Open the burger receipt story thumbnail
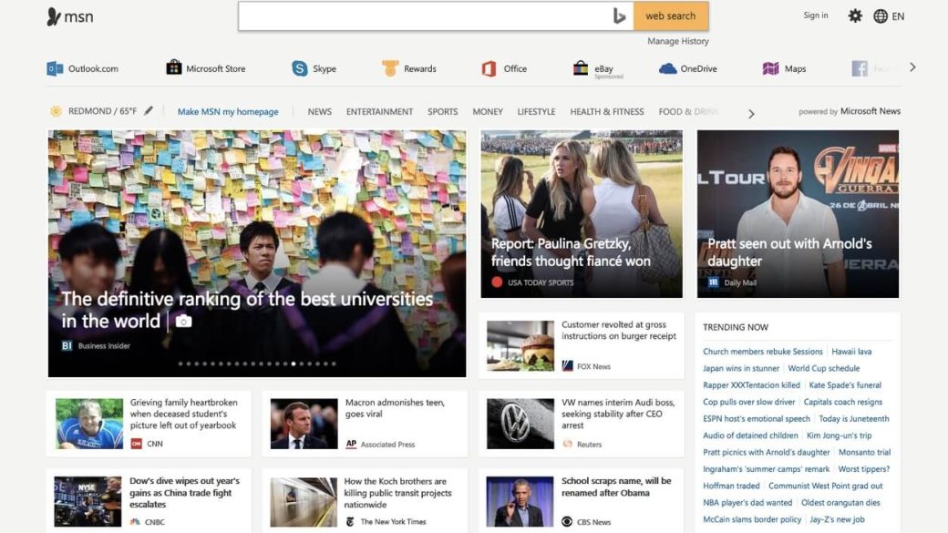Screen dimensions: 948x533 tap(520, 345)
